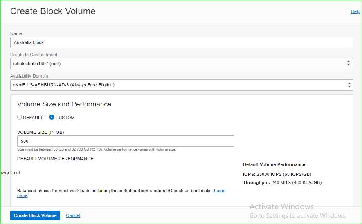Click the Volume Size input showing 500
362x224 pixels.
[126, 141]
